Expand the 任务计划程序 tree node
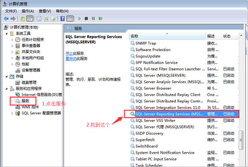 (x=12, y=40)
